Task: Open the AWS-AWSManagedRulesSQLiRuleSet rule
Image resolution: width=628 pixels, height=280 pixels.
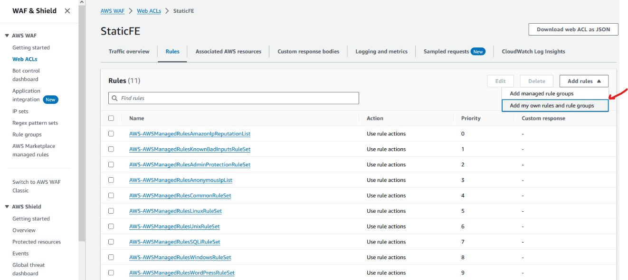Action: point(175,242)
